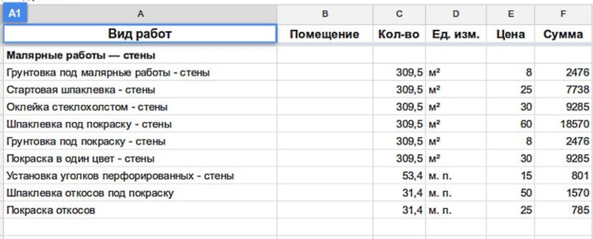Click 'Стартовая шпаклевка - стены' cell
Viewport: 593px width, 239px height.
[140, 90]
